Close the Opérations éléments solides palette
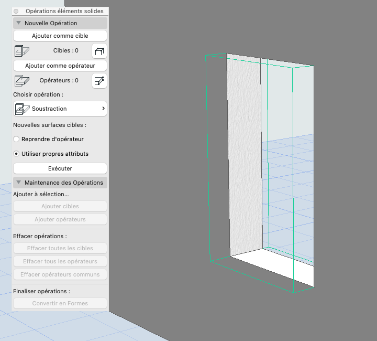Viewport: 377px width, 341px height. pyautogui.click(x=16, y=12)
